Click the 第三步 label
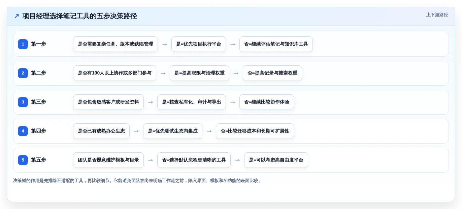This screenshot has height=209, width=462. tap(38, 102)
